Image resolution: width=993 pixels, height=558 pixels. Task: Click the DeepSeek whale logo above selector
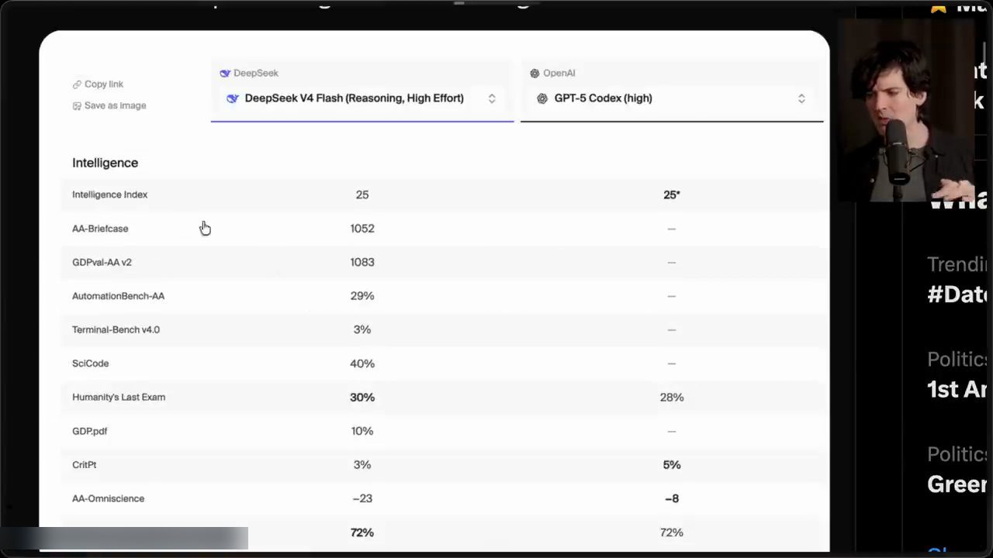coord(225,74)
